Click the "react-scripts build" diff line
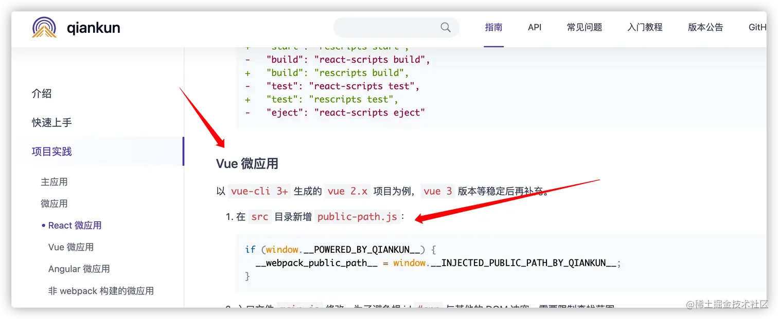The height and width of the screenshot is (319, 778). click(338, 59)
